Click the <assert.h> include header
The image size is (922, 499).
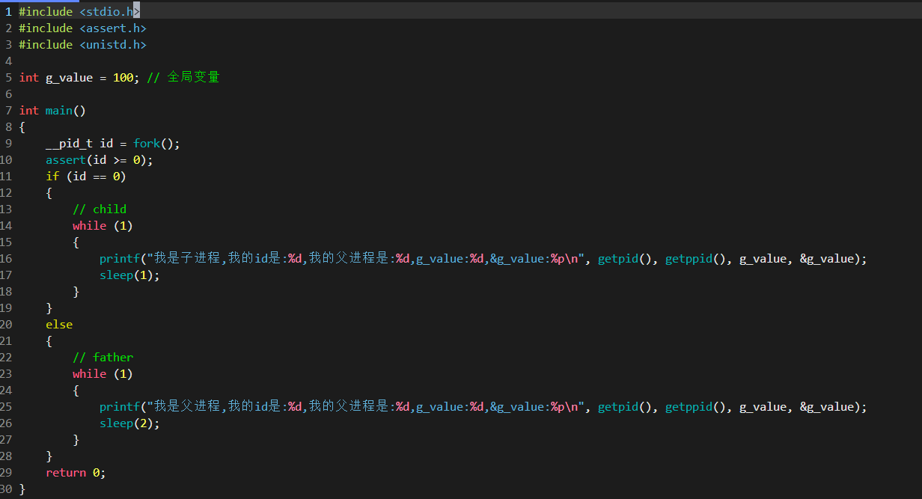112,28
